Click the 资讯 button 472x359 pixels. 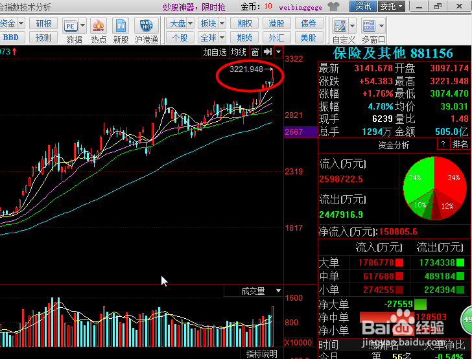coord(362,6)
